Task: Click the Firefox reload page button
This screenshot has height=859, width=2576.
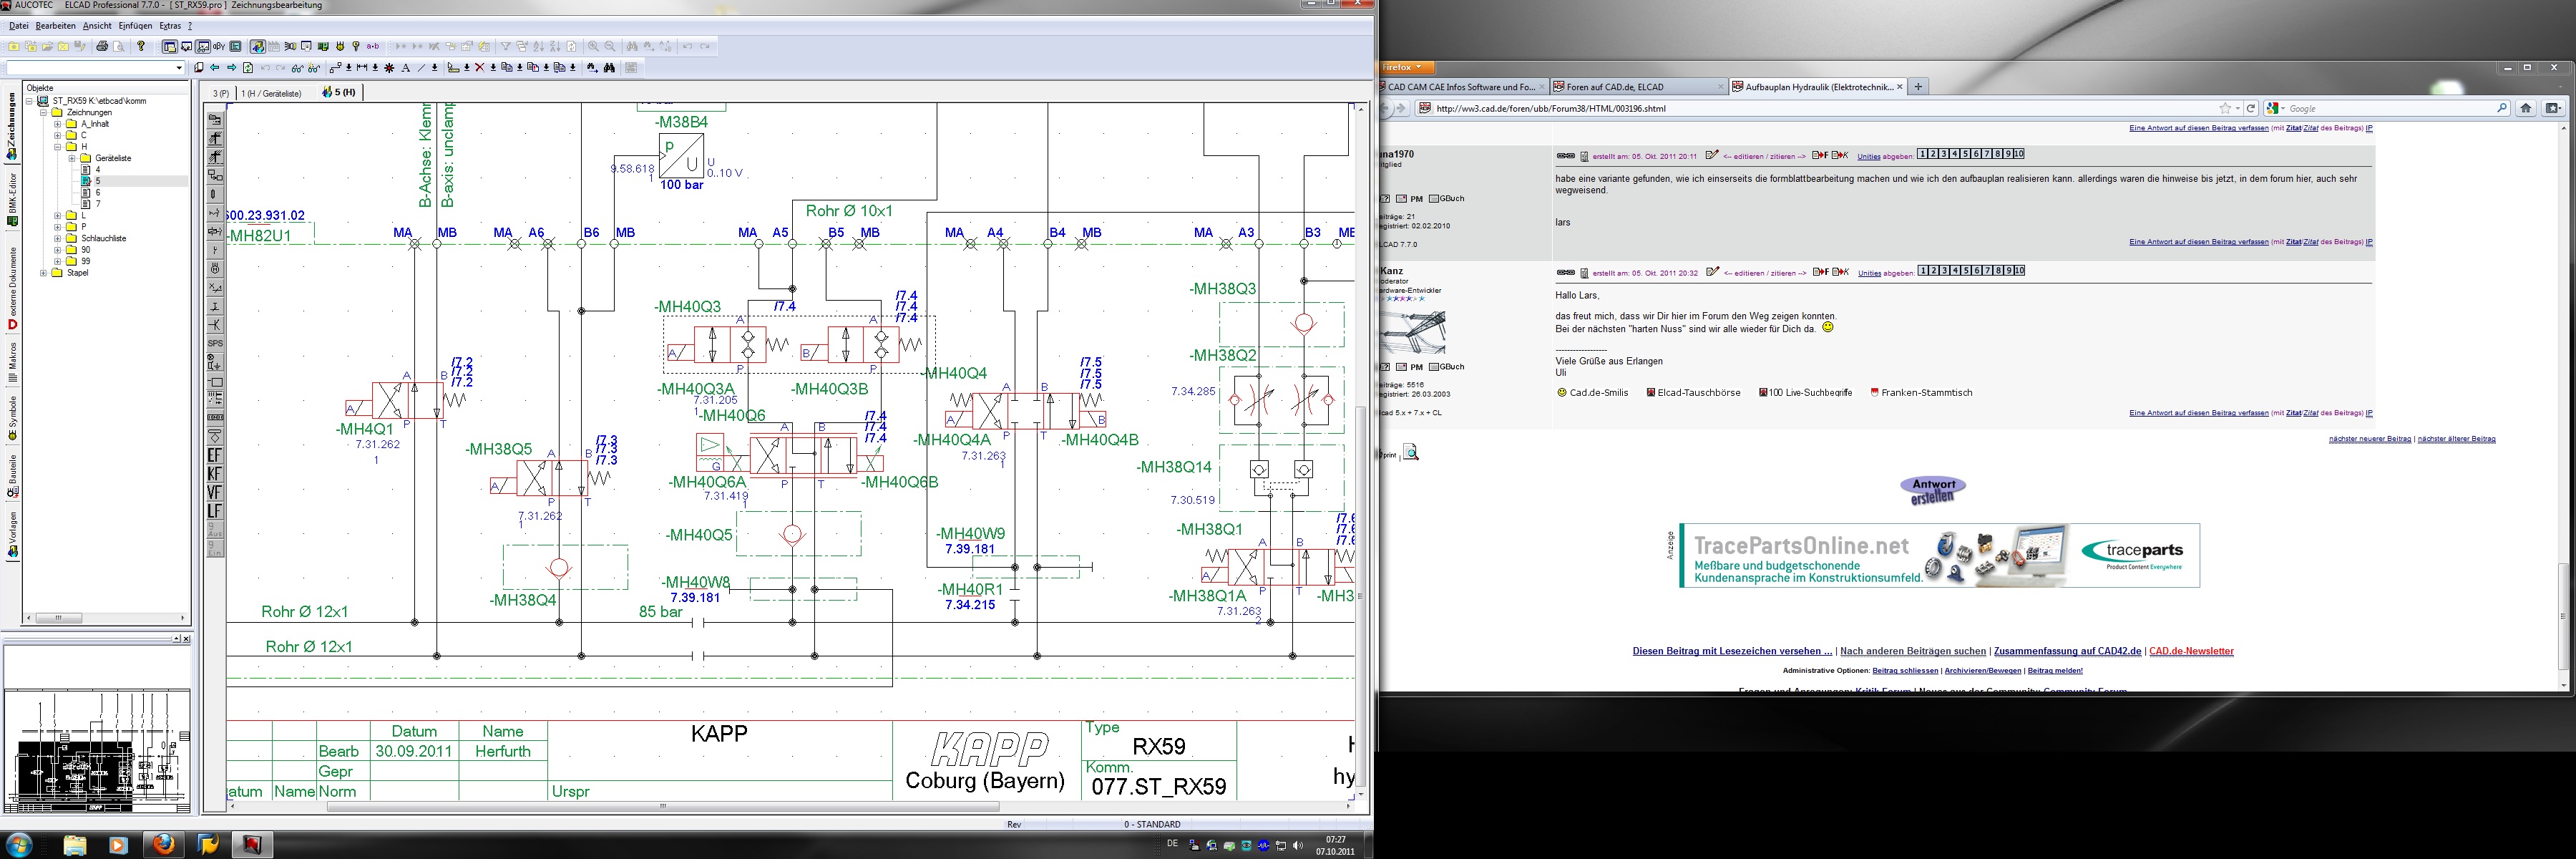Action: [2251, 108]
